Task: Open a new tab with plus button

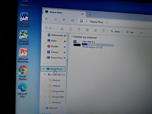Action: pos(90,15)
